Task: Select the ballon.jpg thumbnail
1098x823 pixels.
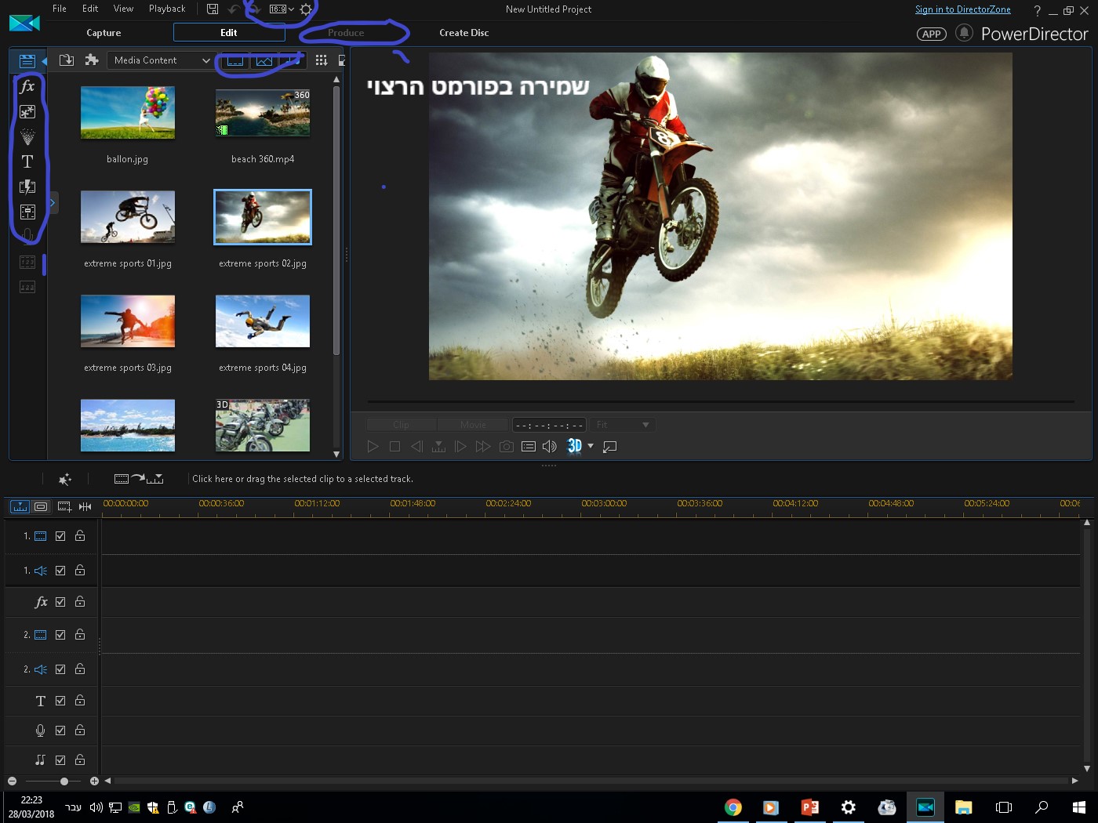Action: click(128, 112)
